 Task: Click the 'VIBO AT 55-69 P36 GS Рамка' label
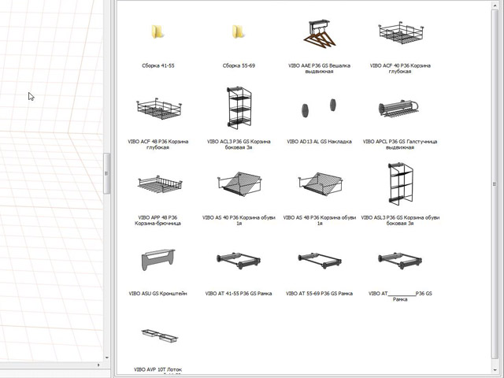(319, 294)
